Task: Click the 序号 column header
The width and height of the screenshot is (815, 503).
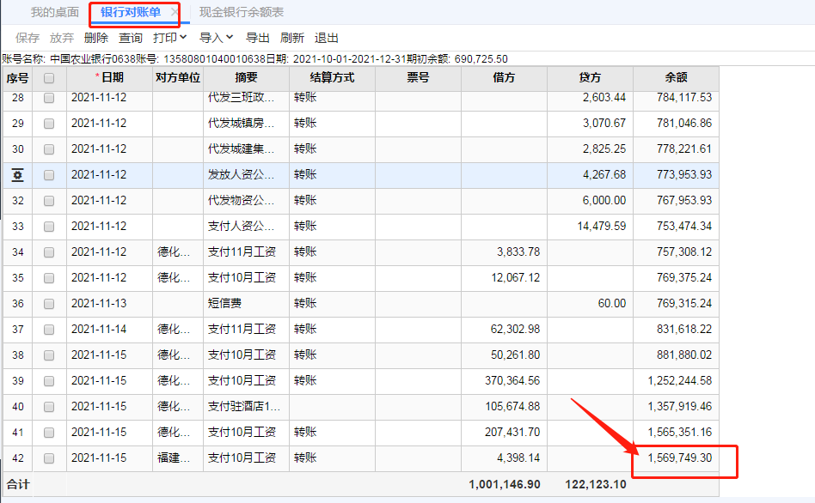Action: [18, 78]
